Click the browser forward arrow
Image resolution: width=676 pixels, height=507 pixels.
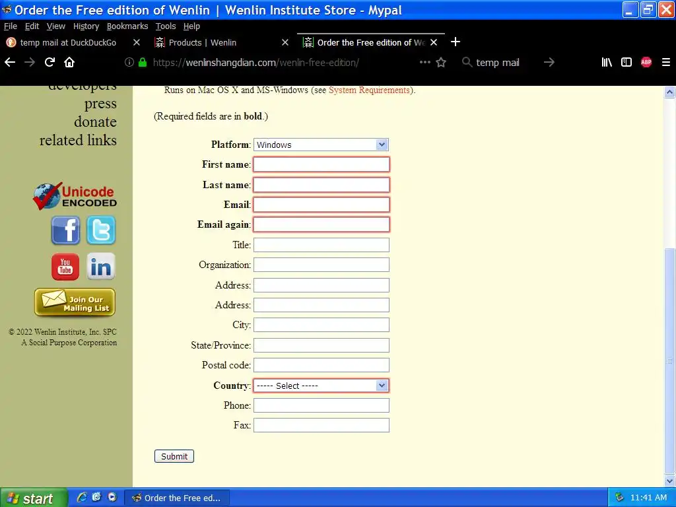coord(30,63)
